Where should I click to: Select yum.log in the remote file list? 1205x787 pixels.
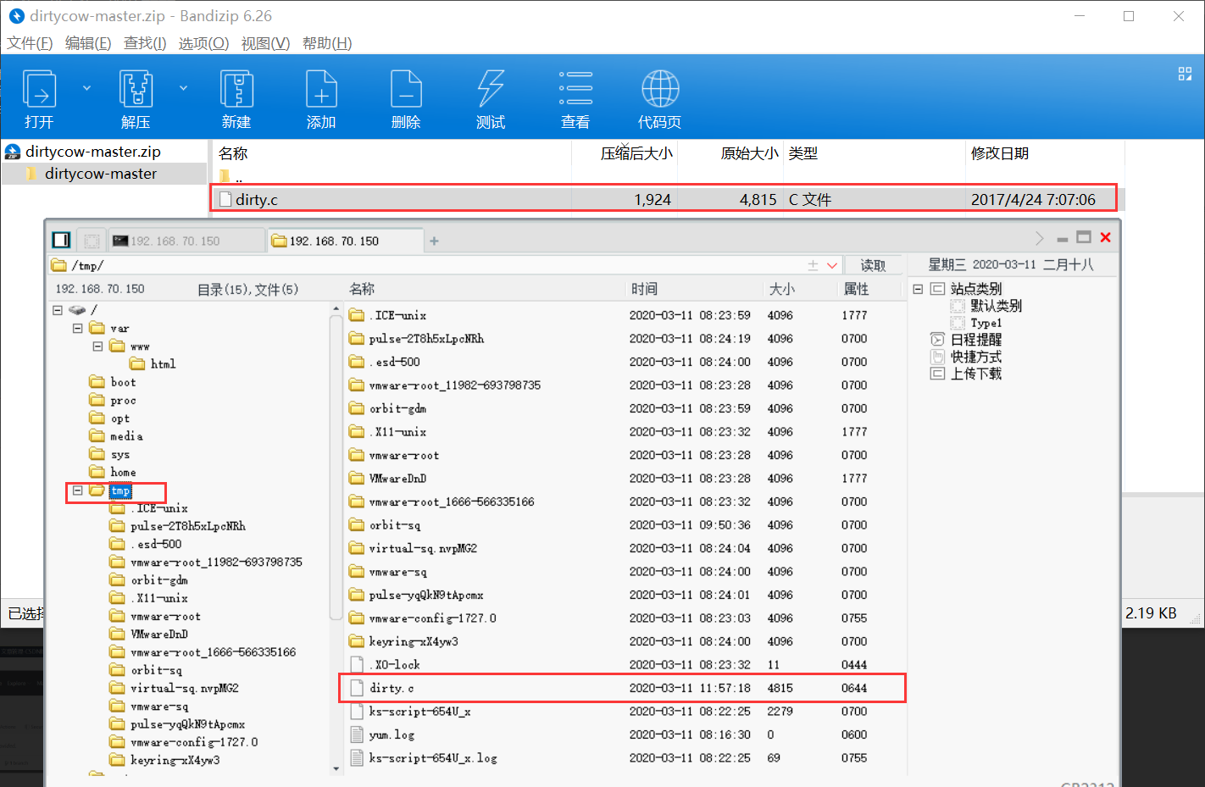tap(391, 734)
